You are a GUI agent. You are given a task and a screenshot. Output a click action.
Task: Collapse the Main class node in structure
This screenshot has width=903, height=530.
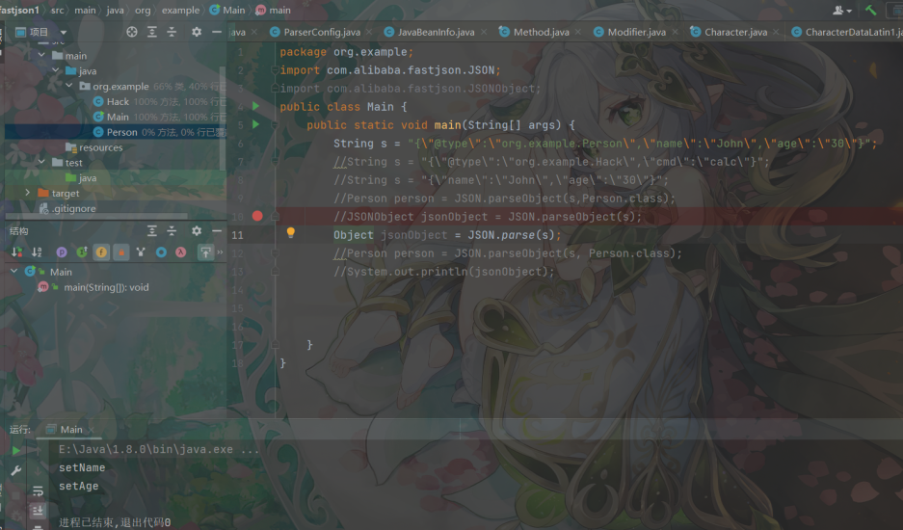[13, 271]
